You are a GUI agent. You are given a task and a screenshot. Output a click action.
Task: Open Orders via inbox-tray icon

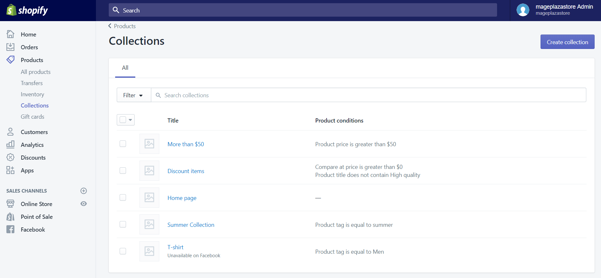tap(11, 47)
